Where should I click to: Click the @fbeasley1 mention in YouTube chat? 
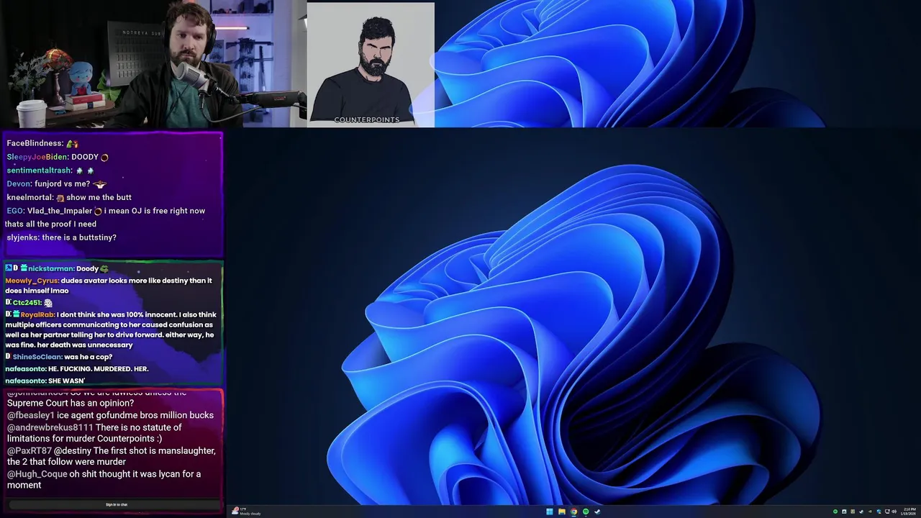31,415
